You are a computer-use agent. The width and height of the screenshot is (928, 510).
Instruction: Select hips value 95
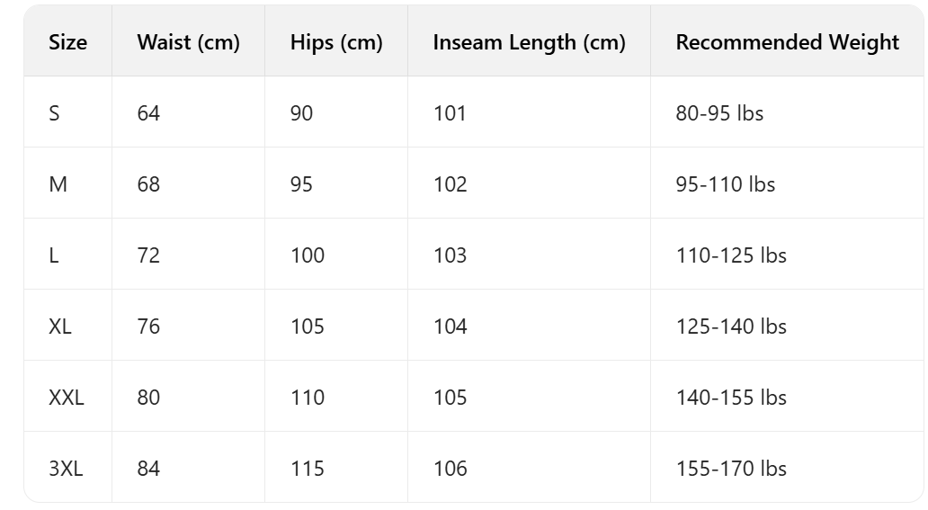(x=301, y=184)
